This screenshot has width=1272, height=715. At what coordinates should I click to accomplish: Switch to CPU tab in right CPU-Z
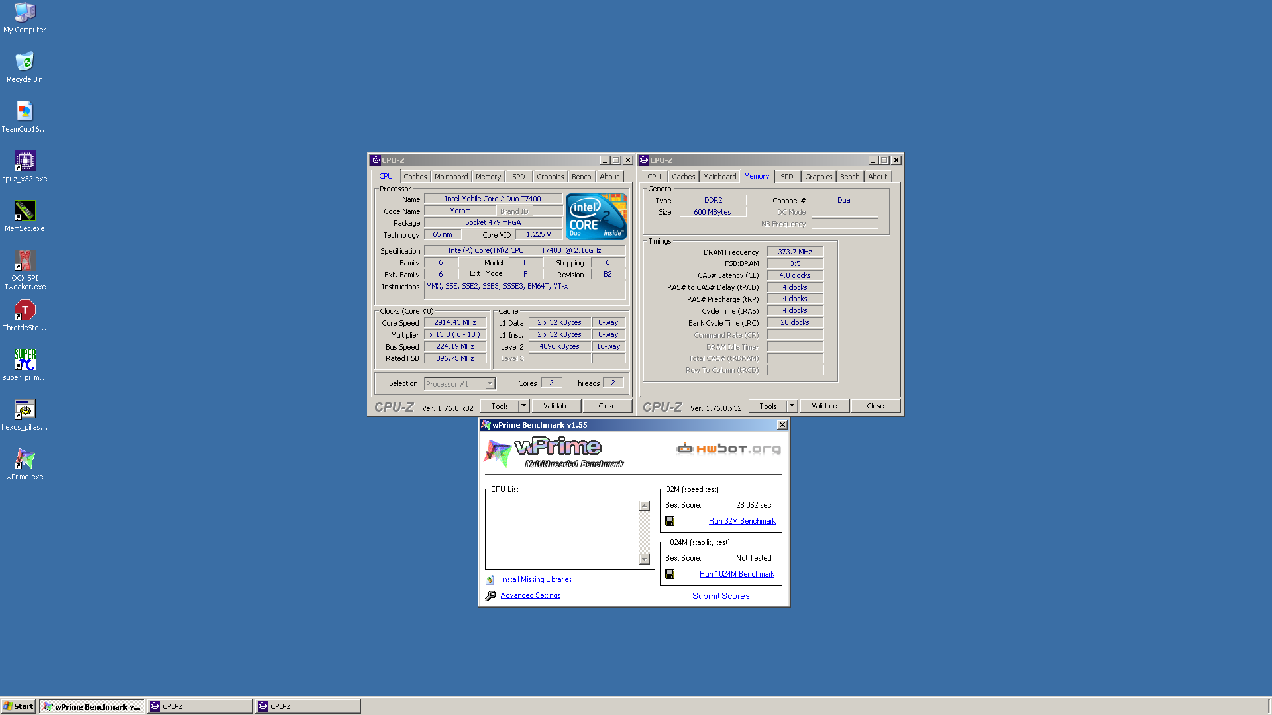tap(654, 177)
